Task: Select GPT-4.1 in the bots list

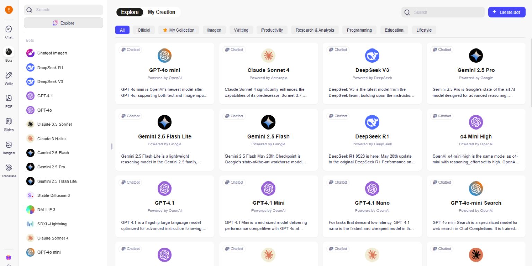Action: pyautogui.click(x=63, y=96)
